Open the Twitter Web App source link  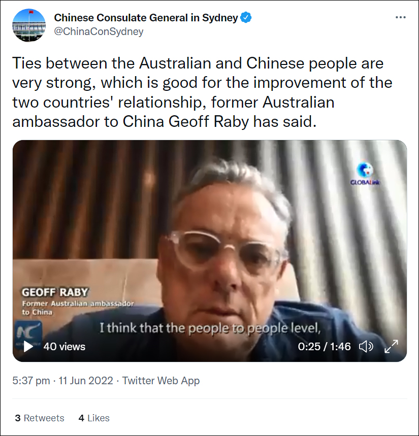pyautogui.click(x=161, y=381)
